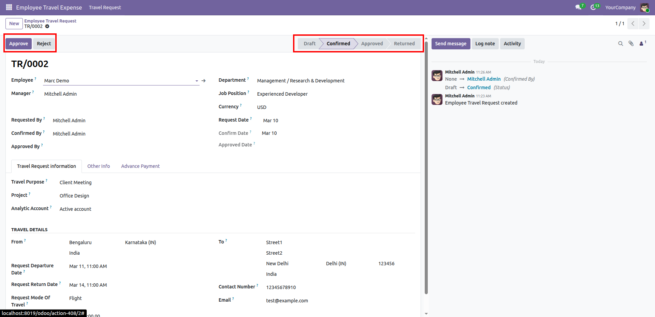Open the activities clock icon
The image size is (655, 317).
pyautogui.click(x=593, y=7)
